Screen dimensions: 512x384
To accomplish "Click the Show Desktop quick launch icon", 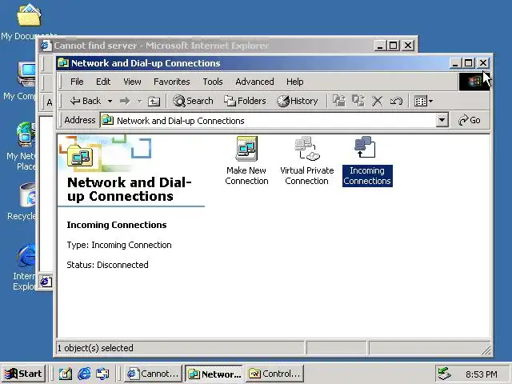I will (x=65, y=374).
